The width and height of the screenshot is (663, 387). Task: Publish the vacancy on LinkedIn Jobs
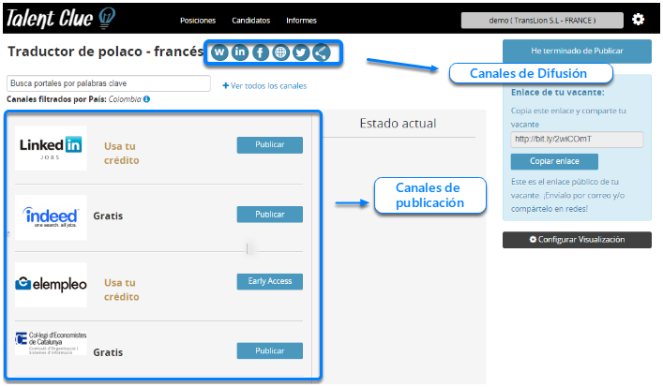point(270,145)
